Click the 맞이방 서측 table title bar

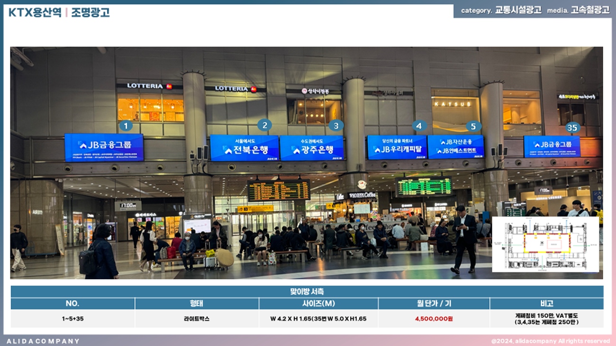point(307,292)
